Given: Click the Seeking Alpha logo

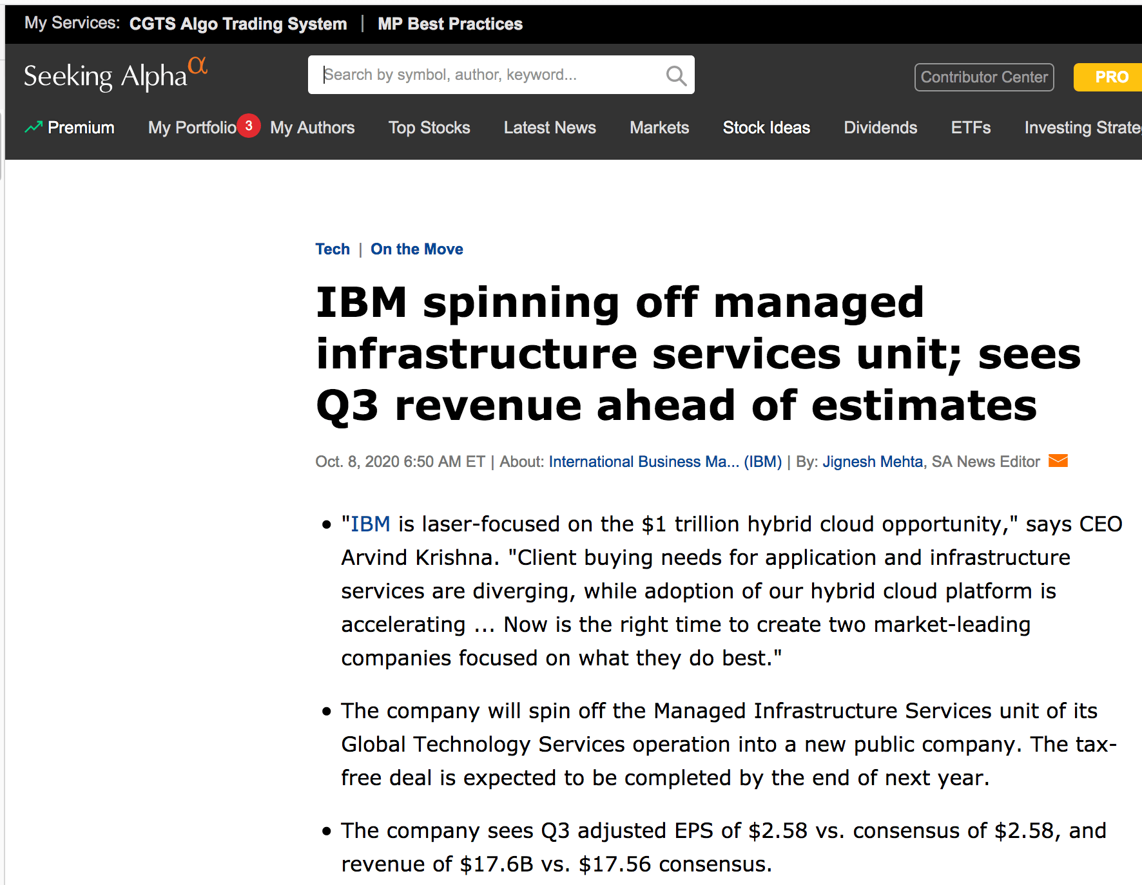Looking at the screenshot, I should click(115, 75).
